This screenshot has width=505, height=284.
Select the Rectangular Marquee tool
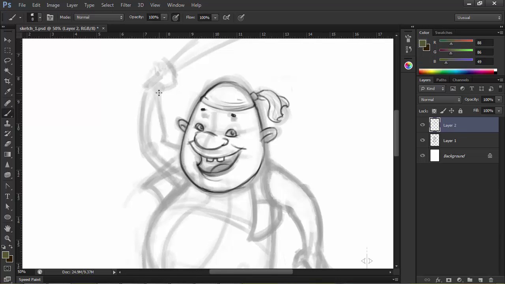pos(7,50)
